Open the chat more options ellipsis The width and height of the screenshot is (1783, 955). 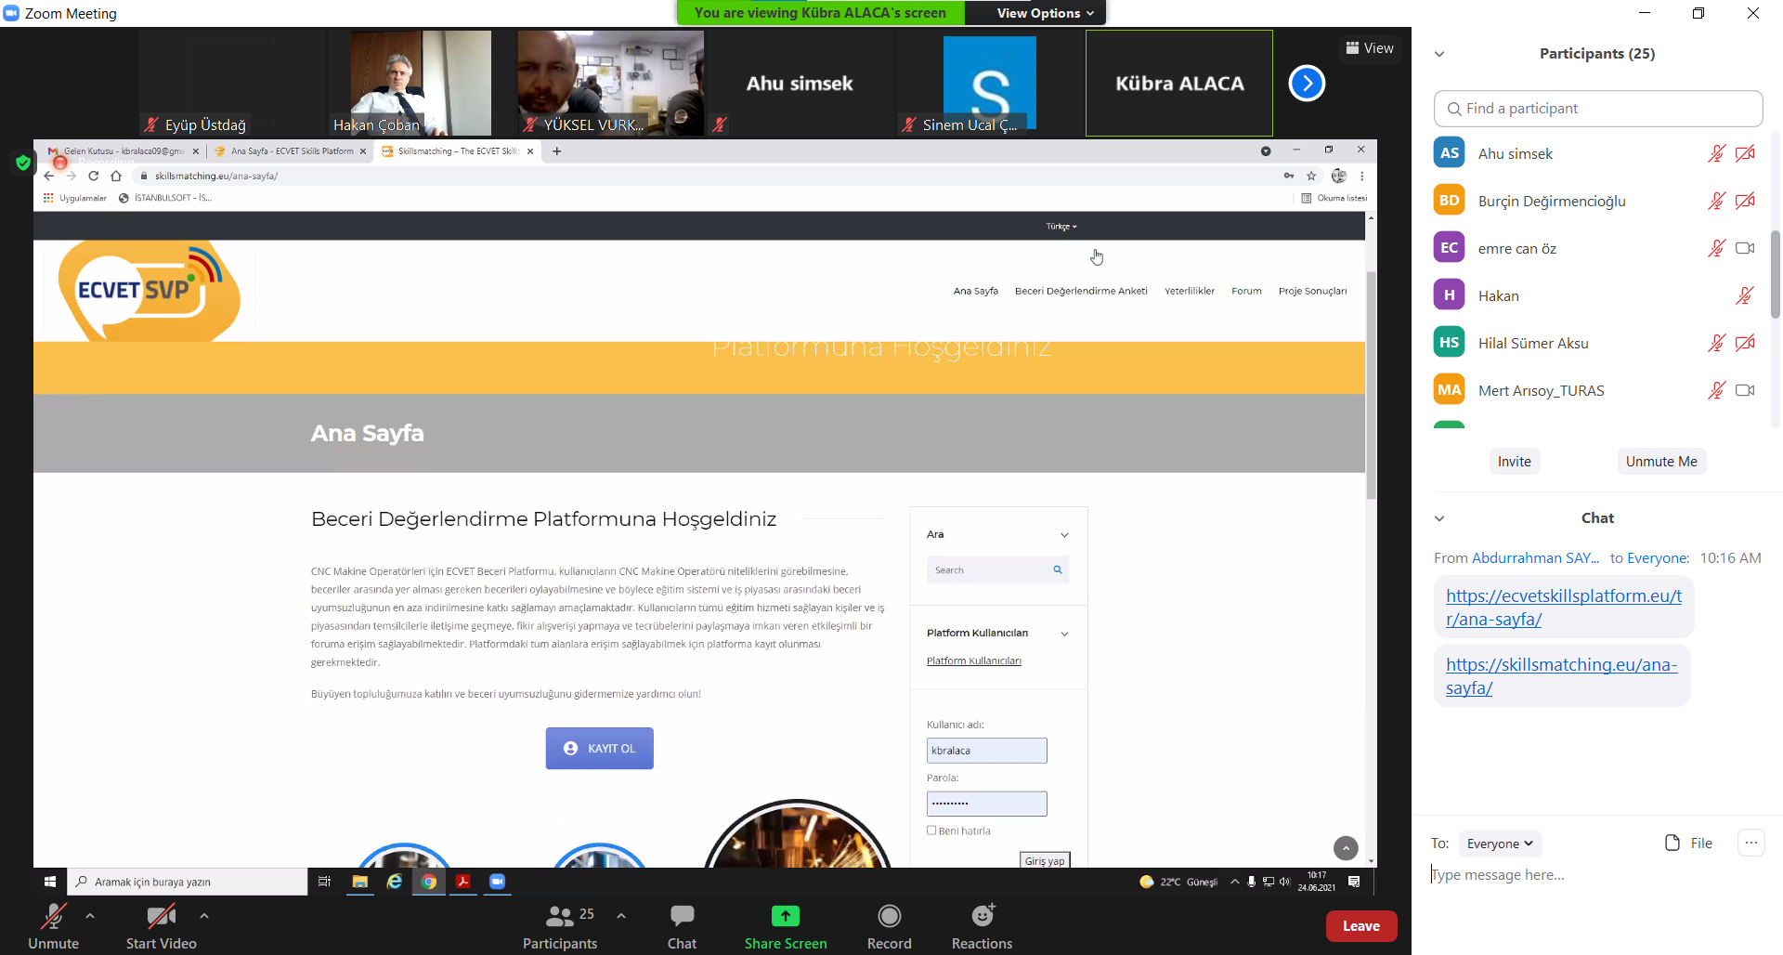(x=1750, y=843)
